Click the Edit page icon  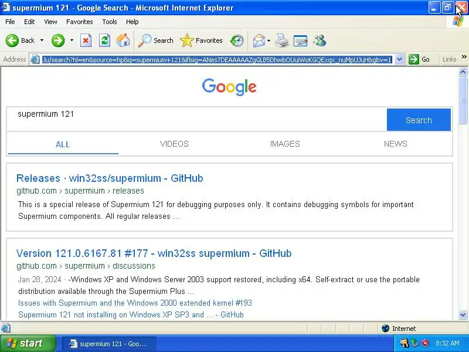(301, 40)
